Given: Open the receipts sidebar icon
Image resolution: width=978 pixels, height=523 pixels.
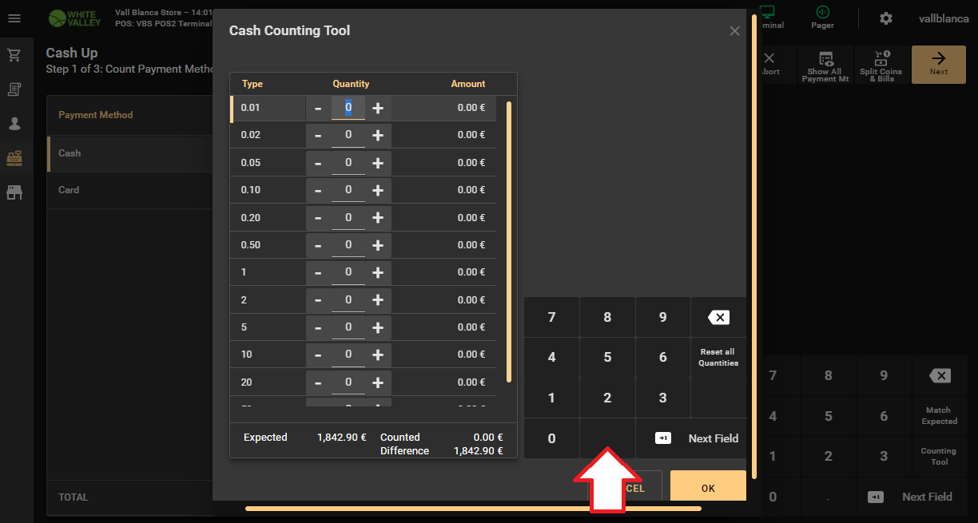Looking at the screenshot, I should [14, 89].
